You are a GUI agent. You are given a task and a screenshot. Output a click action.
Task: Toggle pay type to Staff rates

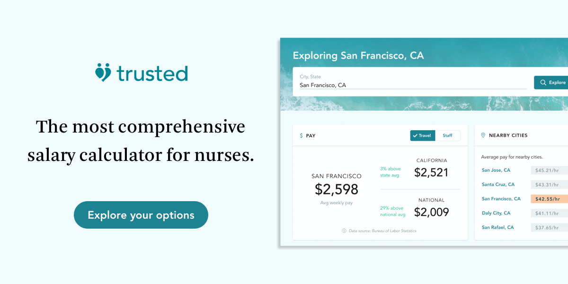coord(448,135)
